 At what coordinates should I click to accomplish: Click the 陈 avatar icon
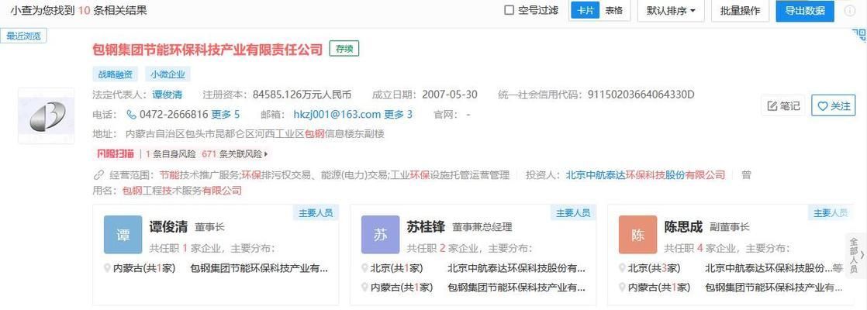(638, 234)
